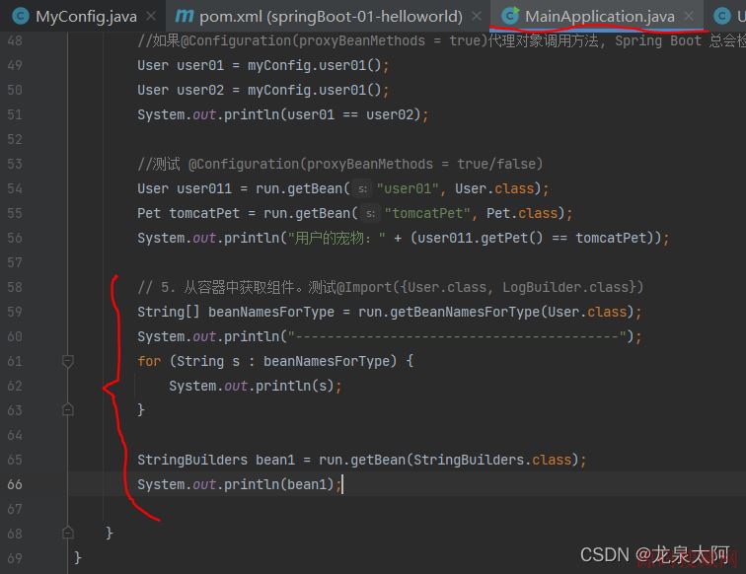This screenshot has width=746, height=574.
Task: Click the MyConfig.java class icon
Action: point(21,17)
